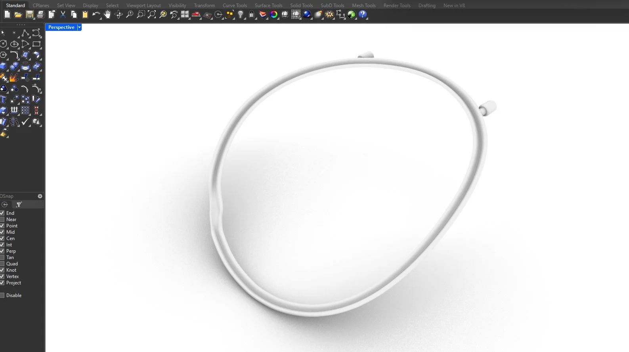Open OSnap panel settings gear
Viewport: 629px width, 352px height.
tap(40, 196)
